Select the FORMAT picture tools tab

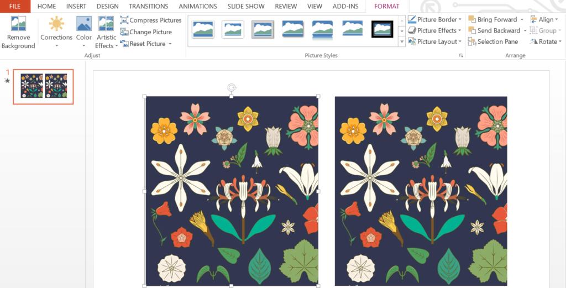pos(386,7)
